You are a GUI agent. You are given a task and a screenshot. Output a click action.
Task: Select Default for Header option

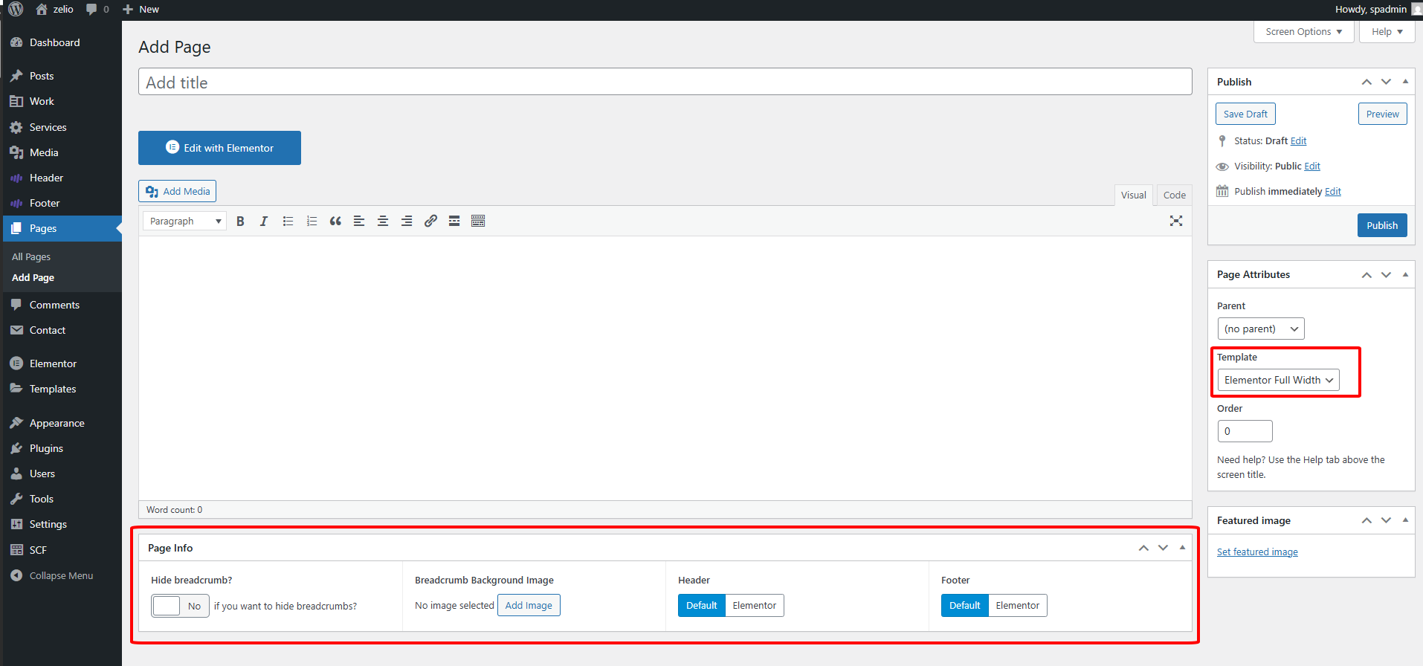pos(701,605)
